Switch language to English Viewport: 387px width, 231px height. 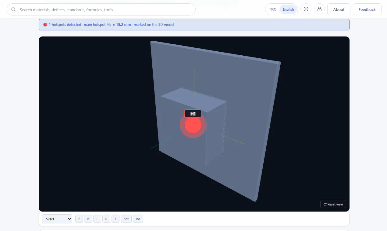(x=288, y=9)
